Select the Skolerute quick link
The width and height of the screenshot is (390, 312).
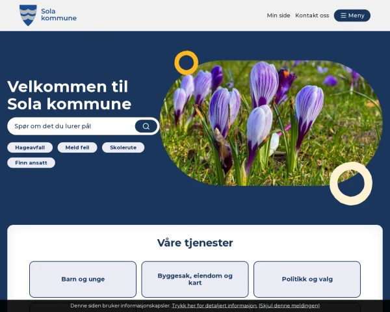(x=123, y=148)
